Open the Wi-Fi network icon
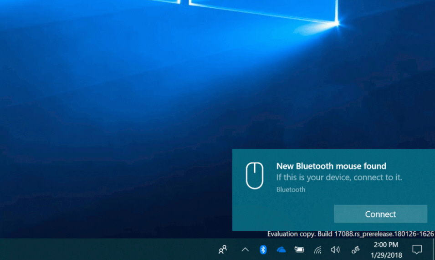The width and height of the screenshot is (435, 260). 317,250
